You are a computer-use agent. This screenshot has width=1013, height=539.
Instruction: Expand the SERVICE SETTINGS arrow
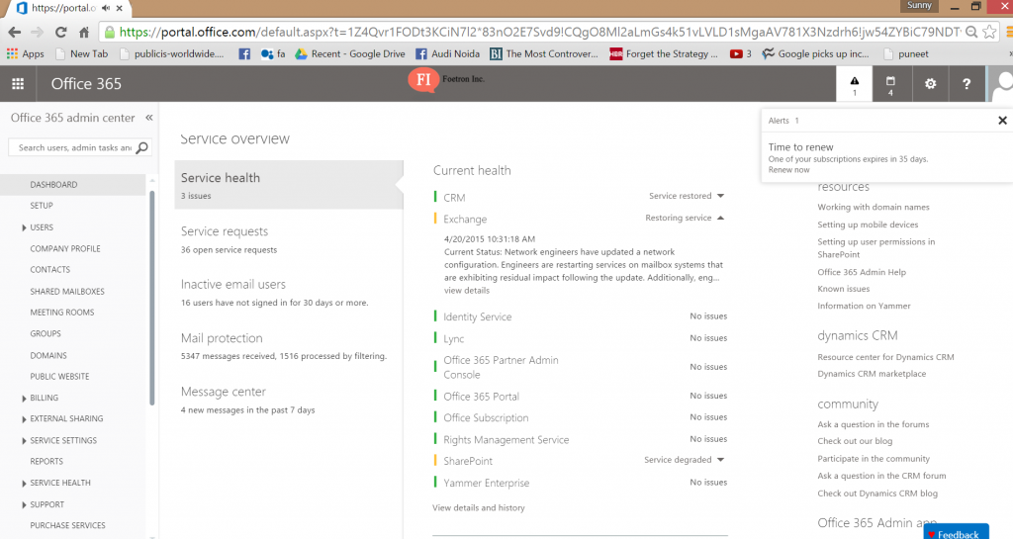pyautogui.click(x=24, y=441)
